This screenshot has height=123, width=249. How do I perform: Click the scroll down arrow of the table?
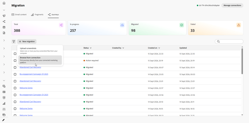[242, 115]
